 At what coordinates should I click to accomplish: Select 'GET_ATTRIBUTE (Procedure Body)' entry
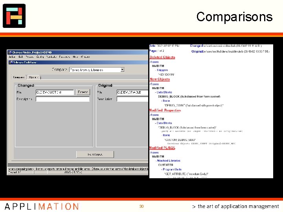[186, 174]
